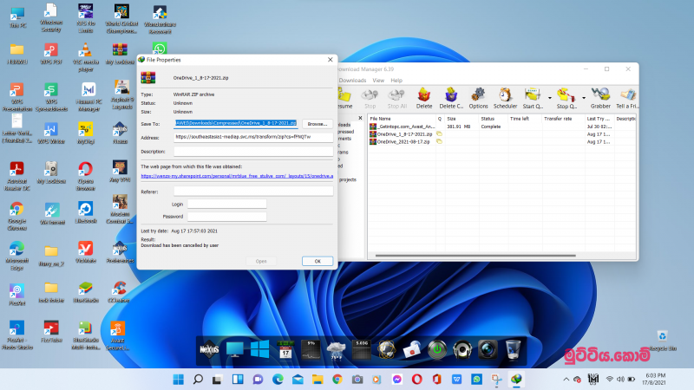Click the headphones icon in Nexus dock
Screen dimensions: 694x390
pyautogui.click(x=462, y=350)
